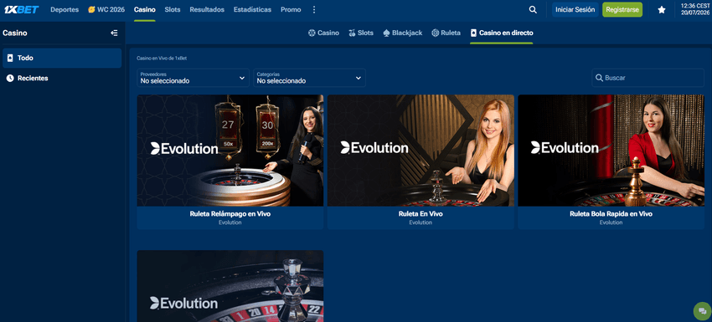This screenshot has width=712, height=322.
Task: Click the Casino en directo card icon
Action: (473, 33)
